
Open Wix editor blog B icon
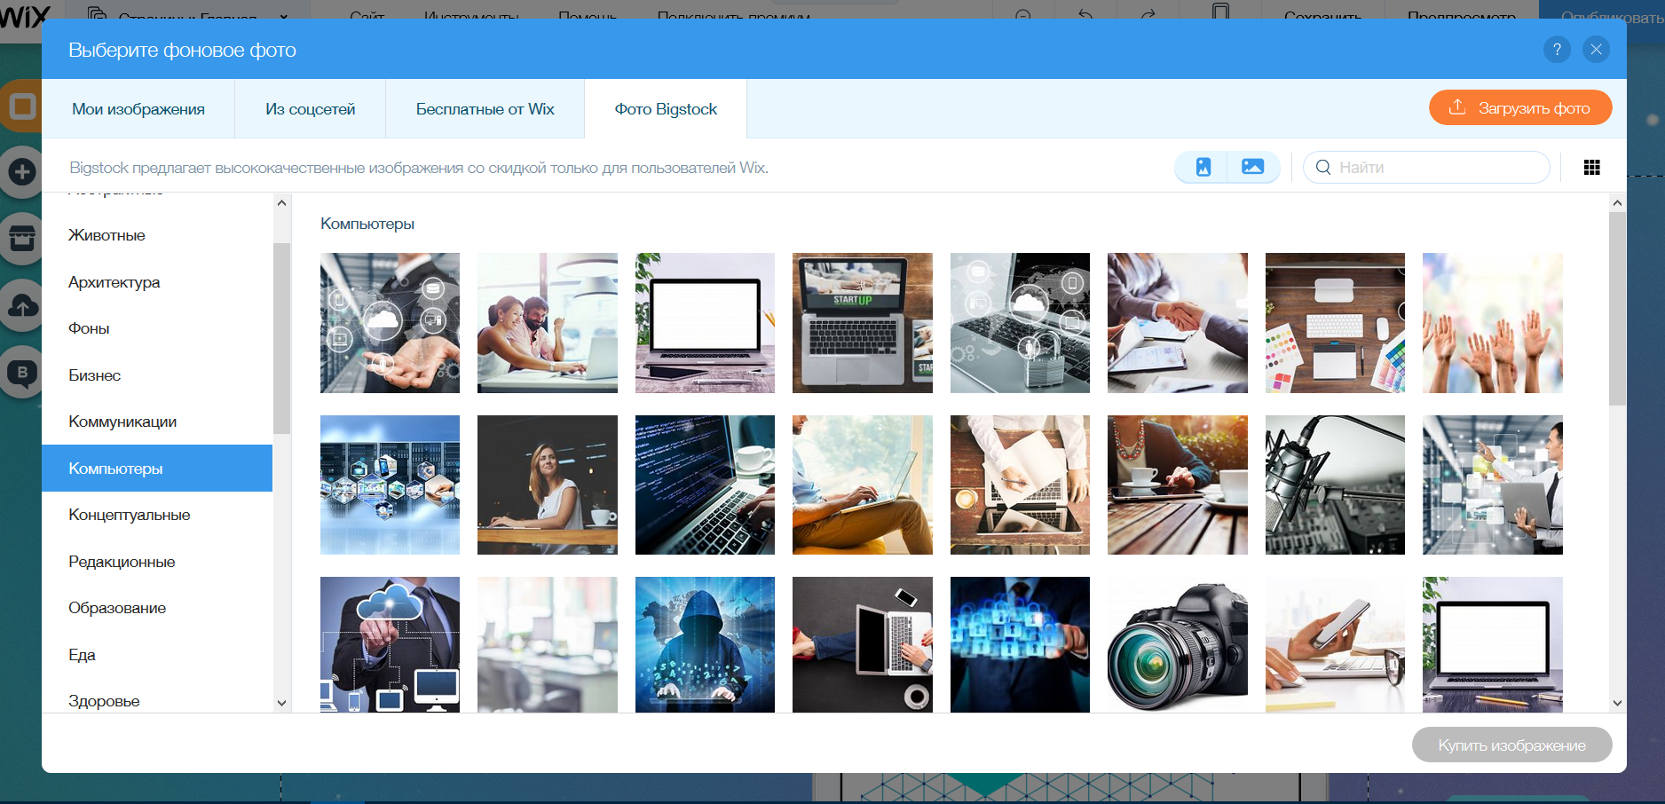coord(22,373)
